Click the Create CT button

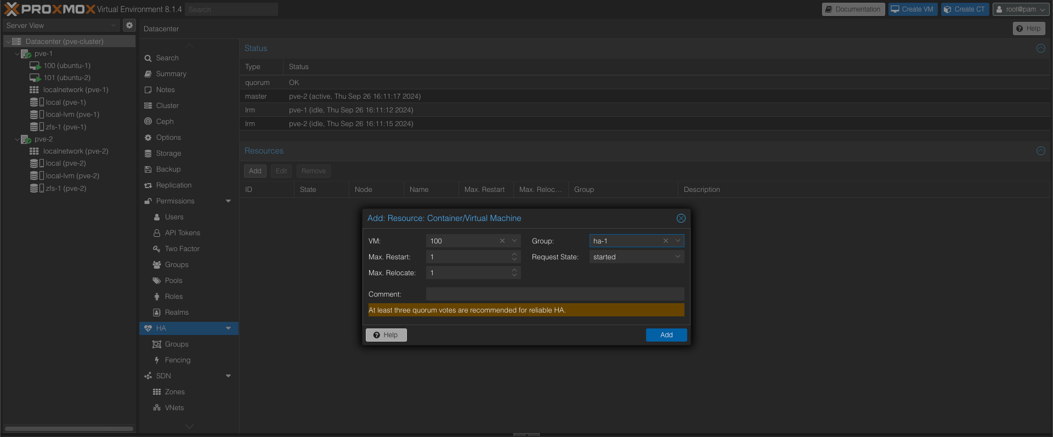coord(965,9)
